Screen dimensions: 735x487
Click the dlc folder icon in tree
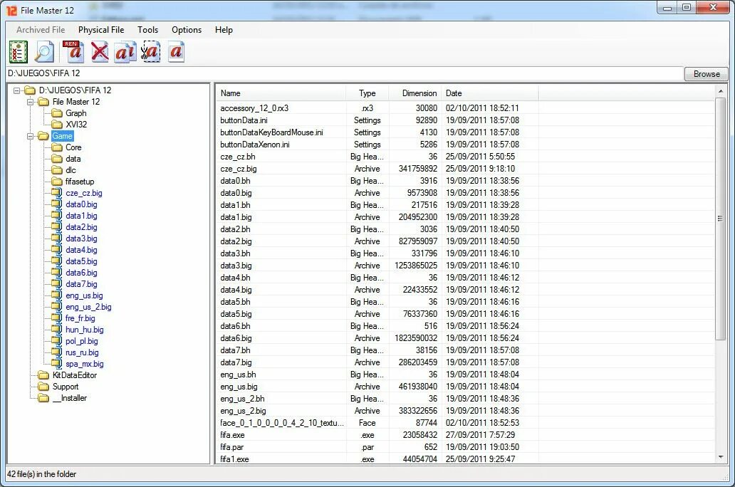[57, 170]
